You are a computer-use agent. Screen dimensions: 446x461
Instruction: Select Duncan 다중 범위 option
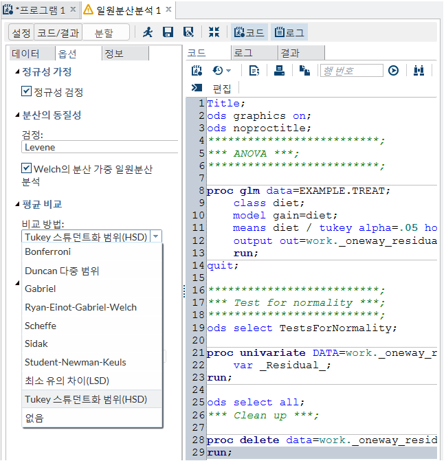click(91, 271)
